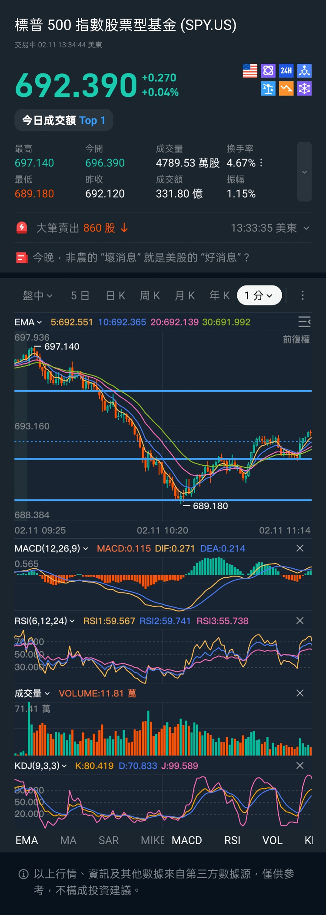The height and width of the screenshot is (915, 326).
Task: Tap the purple cube icon
Action: 304,89
